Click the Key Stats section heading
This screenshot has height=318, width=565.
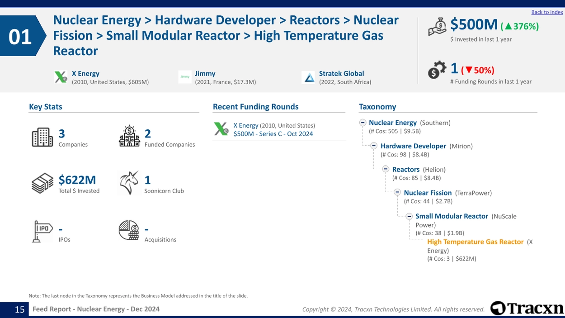pos(46,107)
